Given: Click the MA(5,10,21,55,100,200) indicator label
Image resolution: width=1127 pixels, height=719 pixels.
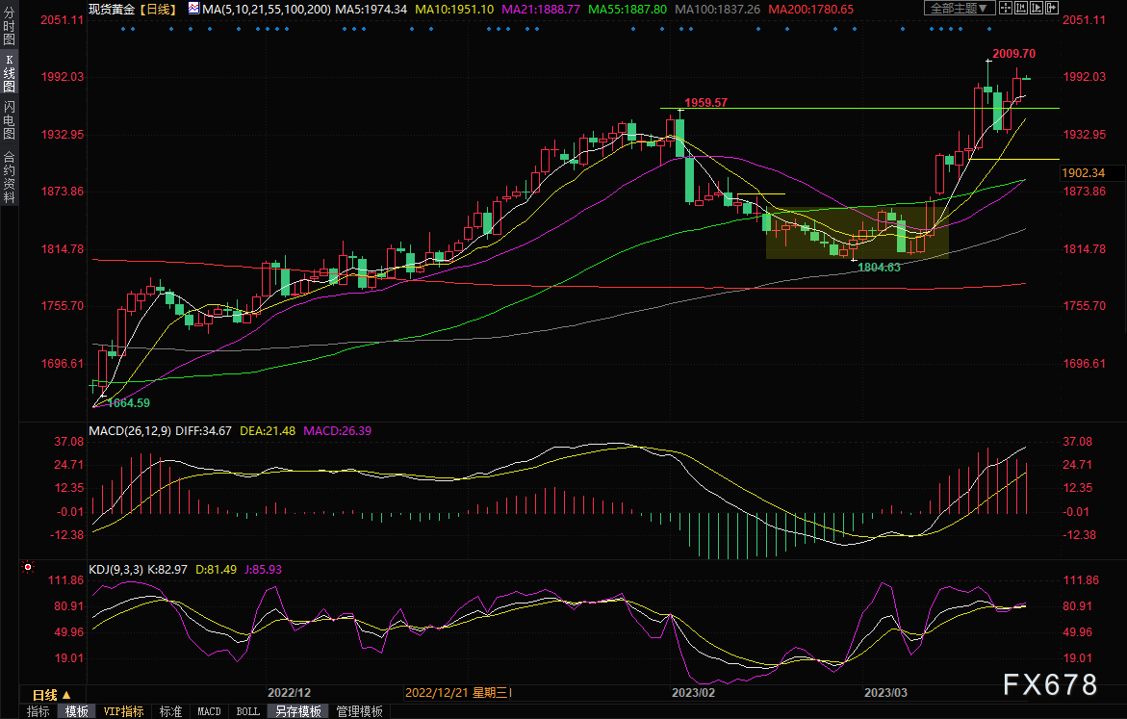Looking at the screenshot, I should tap(267, 10).
